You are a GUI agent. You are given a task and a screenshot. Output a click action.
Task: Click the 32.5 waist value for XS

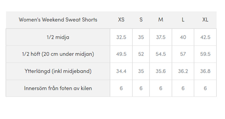click(x=121, y=37)
